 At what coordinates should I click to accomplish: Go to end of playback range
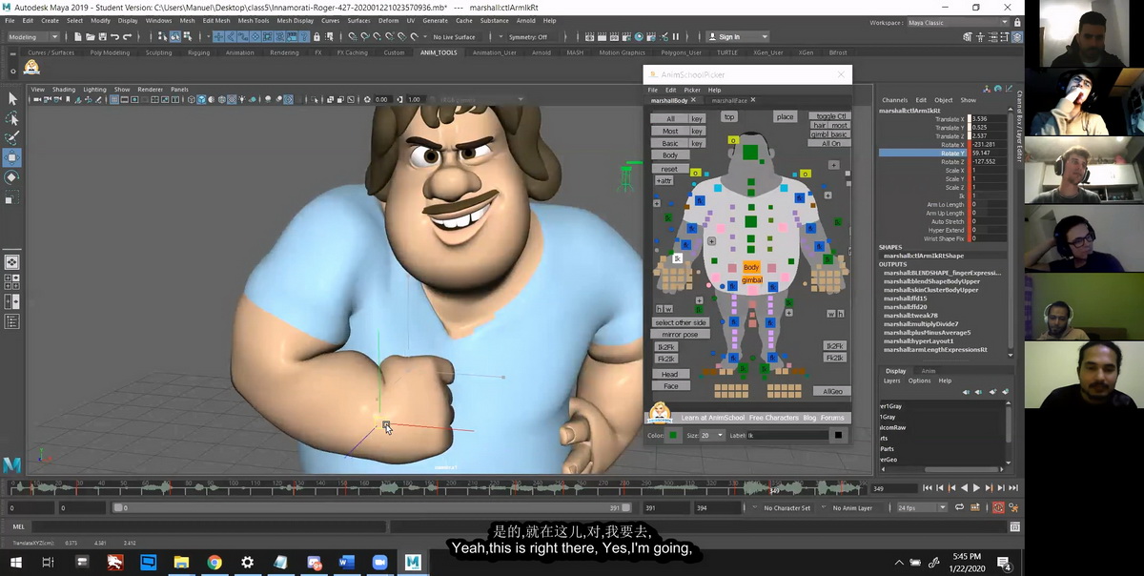pyautogui.click(x=1013, y=488)
